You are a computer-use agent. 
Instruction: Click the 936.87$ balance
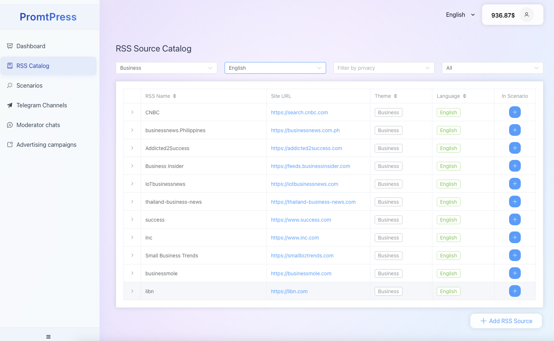tap(503, 15)
